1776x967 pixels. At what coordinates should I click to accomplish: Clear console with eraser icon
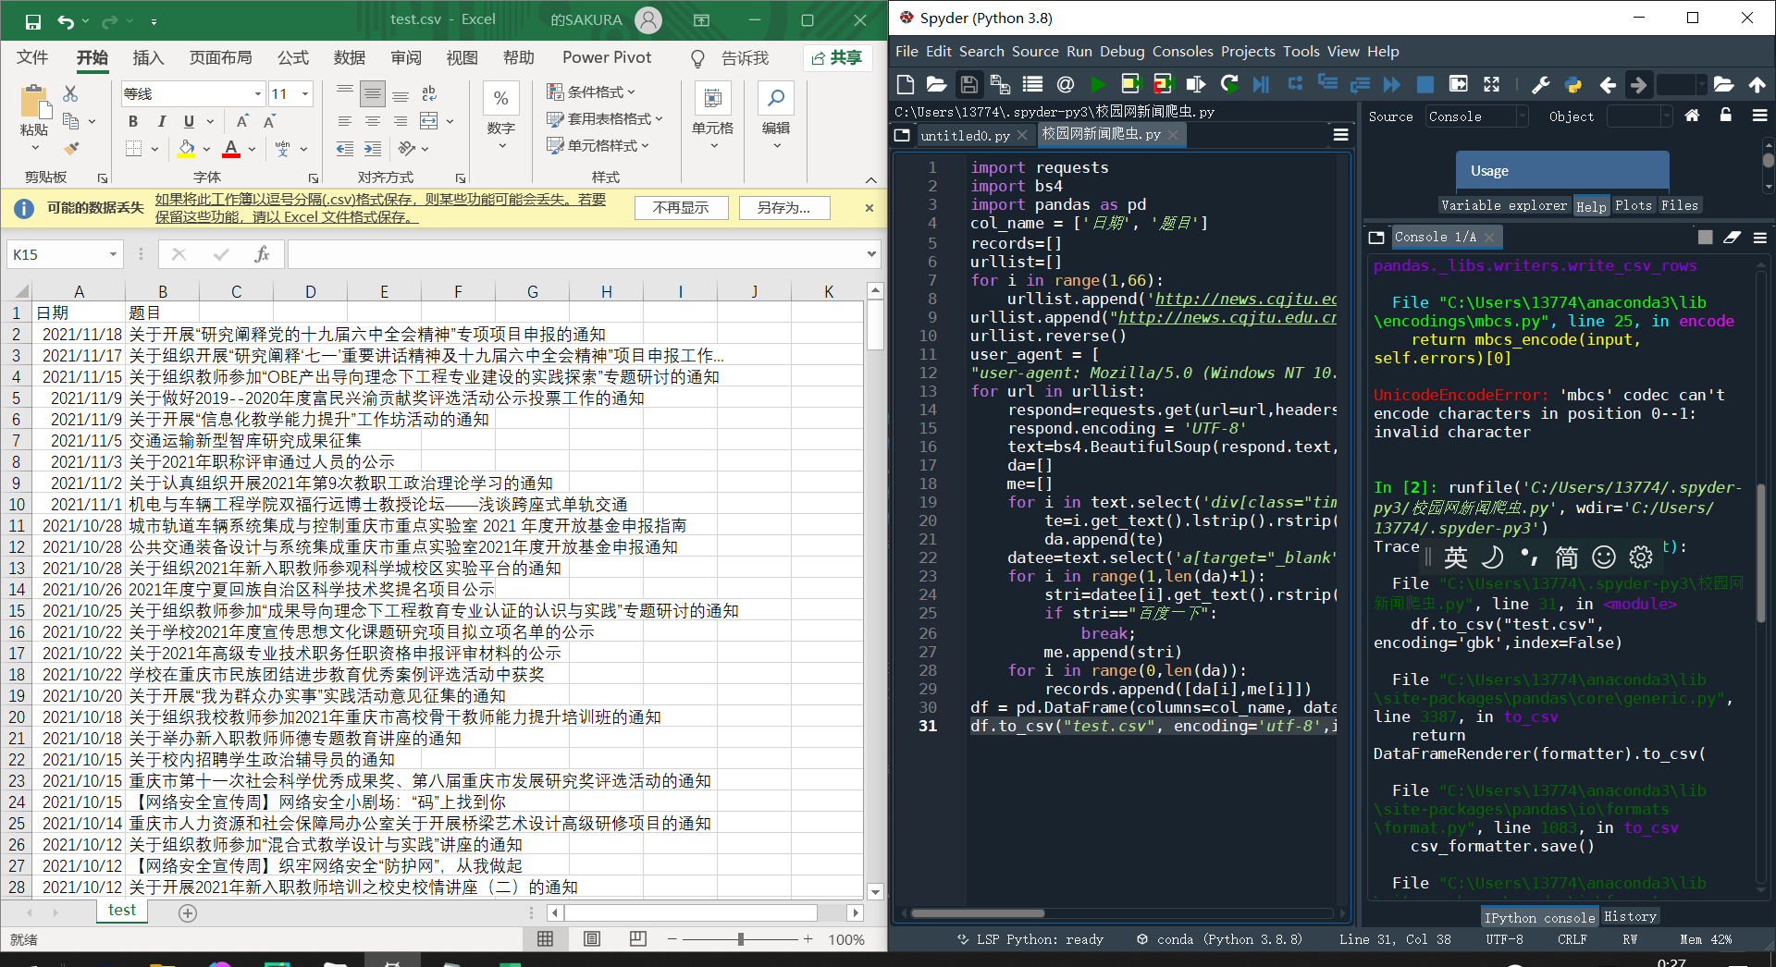[x=1733, y=238]
